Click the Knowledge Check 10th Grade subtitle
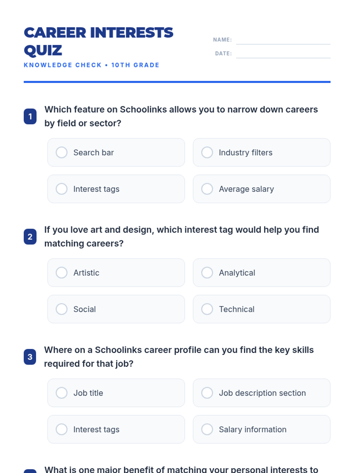 tap(91, 65)
